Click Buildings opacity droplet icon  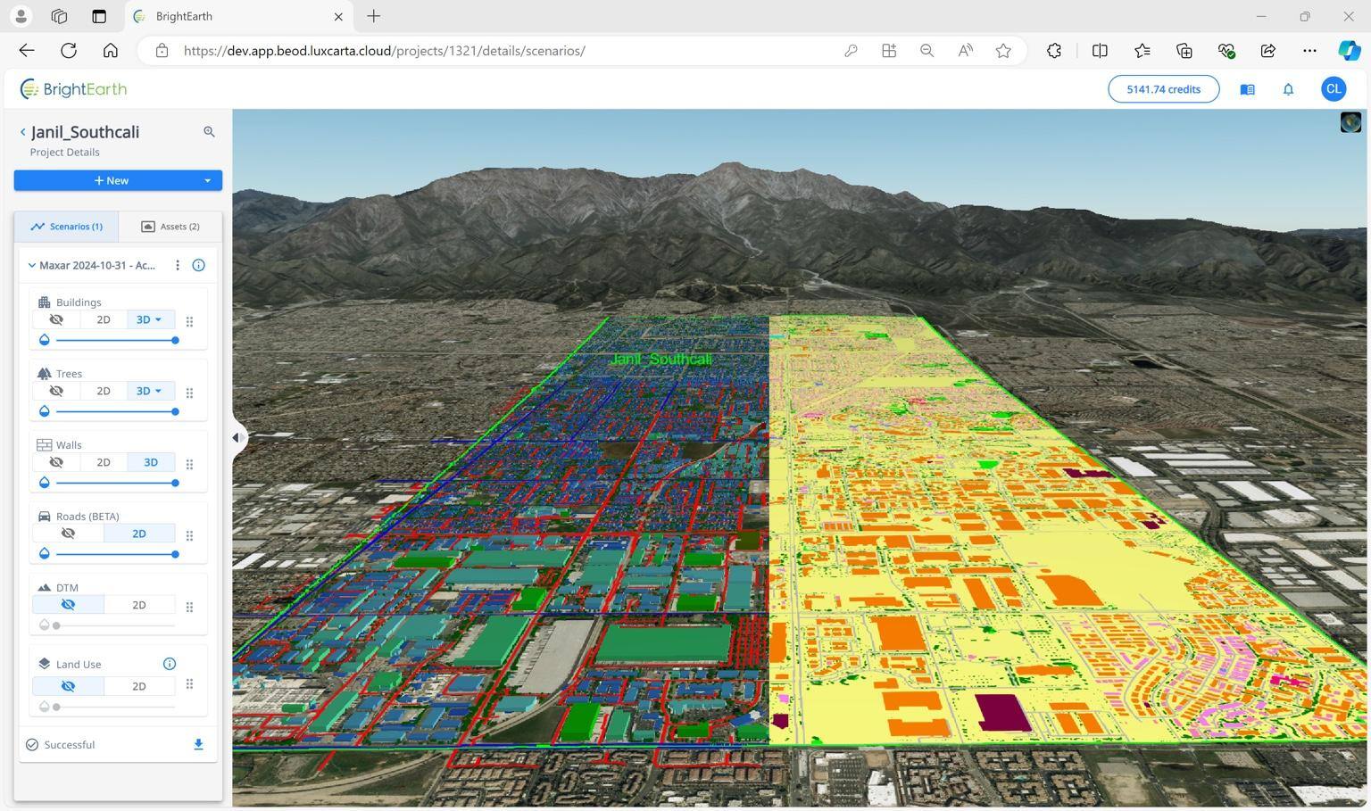(x=45, y=340)
